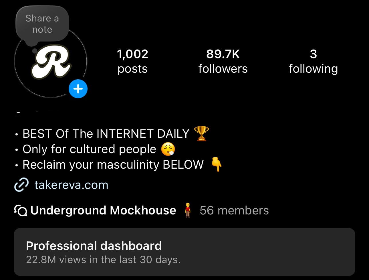This screenshot has width=369, height=280.
Task: Open the Professional dashboard card
Action: click(184, 252)
